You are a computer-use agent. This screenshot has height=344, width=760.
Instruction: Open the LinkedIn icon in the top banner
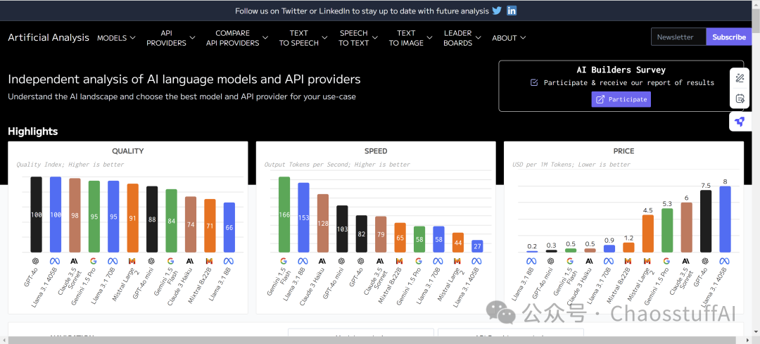coord(512,11)
